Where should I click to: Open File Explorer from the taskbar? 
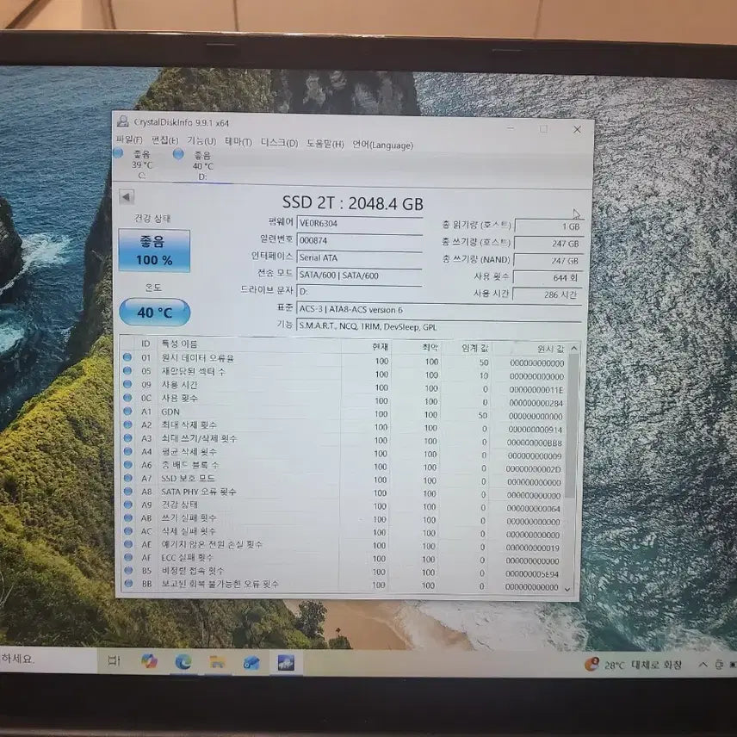[x=217, y=662]
